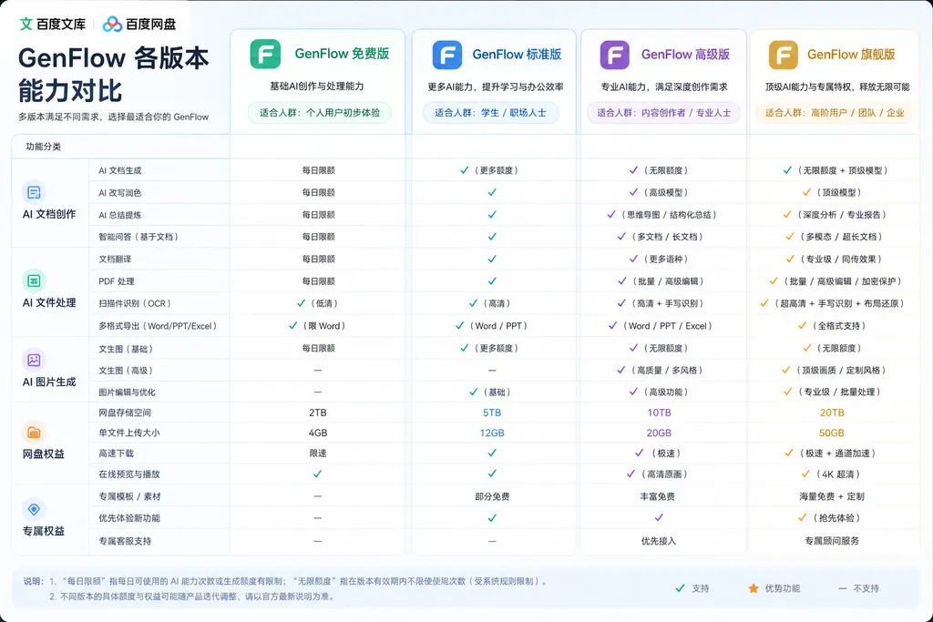Click the 单文件上传大小 row label
Screen dimensions: 933x622
coord(129,433)
